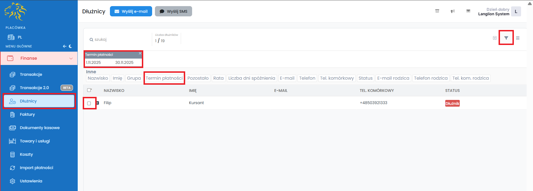Click the hamburger list options icon
The width and height of the screenshot is (533, 191).
coord(518,38)
